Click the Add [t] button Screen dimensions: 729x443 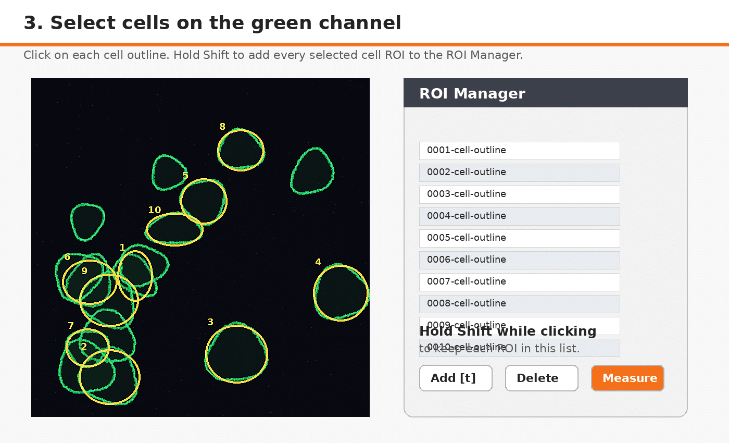[456, 378]
